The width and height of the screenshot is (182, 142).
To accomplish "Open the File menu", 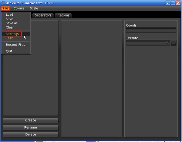I will point(5,8).
